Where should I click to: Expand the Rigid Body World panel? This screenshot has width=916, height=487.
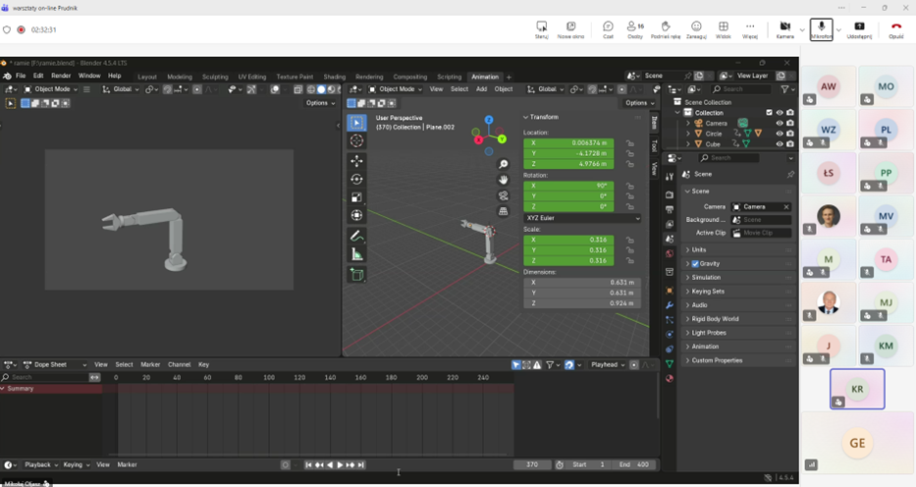coord(715,319)
